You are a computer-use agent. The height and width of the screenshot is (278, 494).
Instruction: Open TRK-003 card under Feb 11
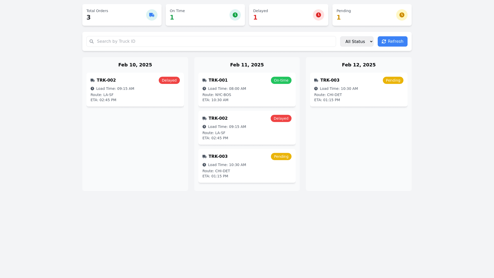point(247,166)
